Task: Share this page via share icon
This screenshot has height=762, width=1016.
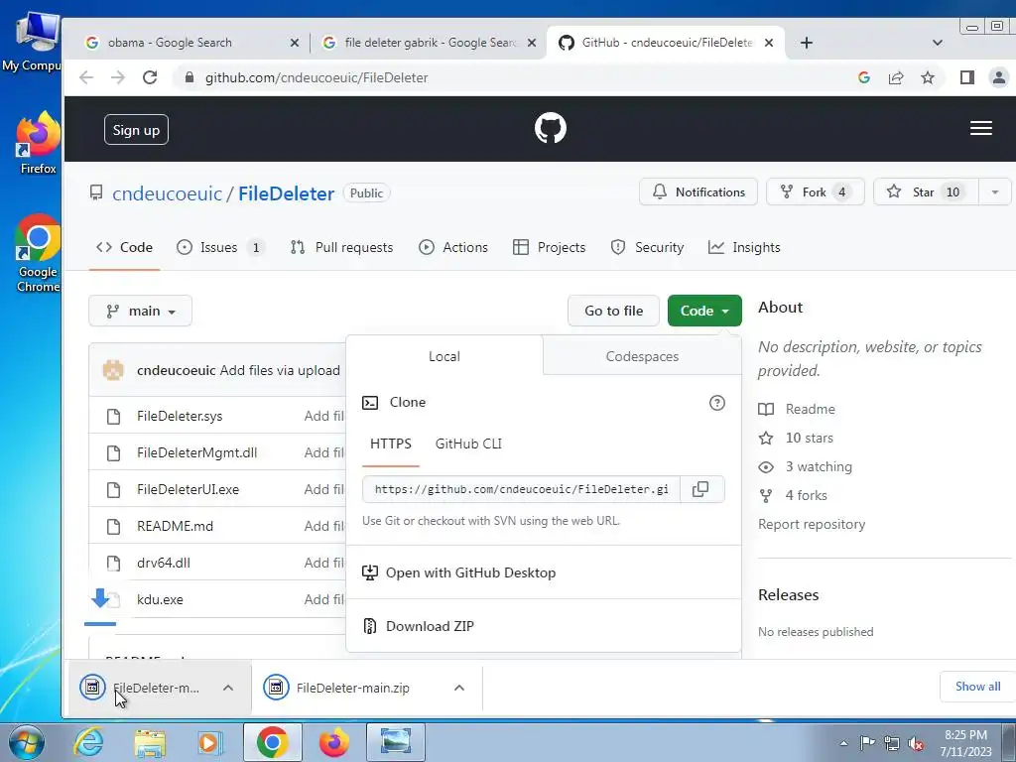Action: [896, 77]
